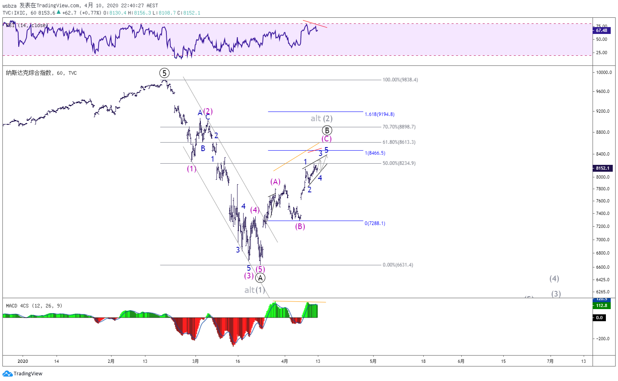Viewport: 618px width, 381px height.
Task: Click the magenta (C) wave label
Action: pyautogui.click(x=326, y=139)
